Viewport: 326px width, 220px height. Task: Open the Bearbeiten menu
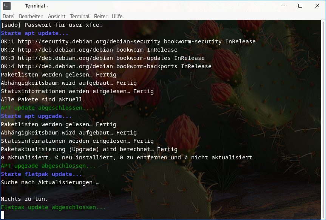pyautogui.click(x=31, y=16)
